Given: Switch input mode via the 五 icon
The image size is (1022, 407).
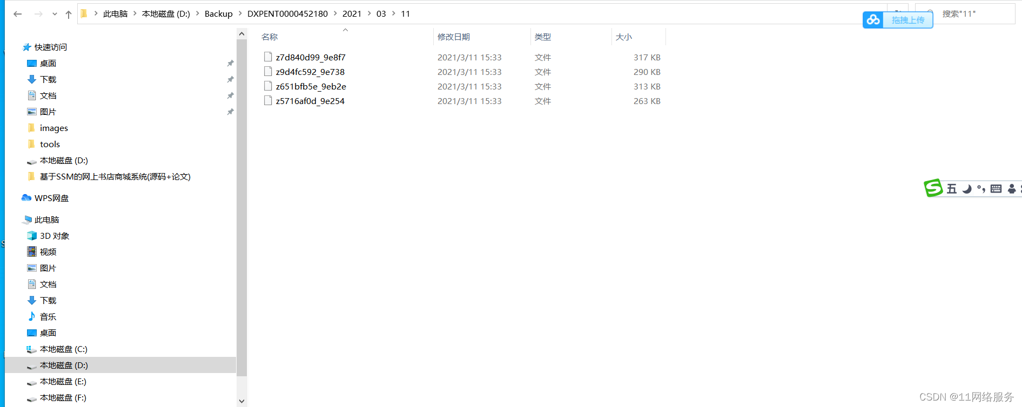Looking at the screenshot, I should coord(952,189).
